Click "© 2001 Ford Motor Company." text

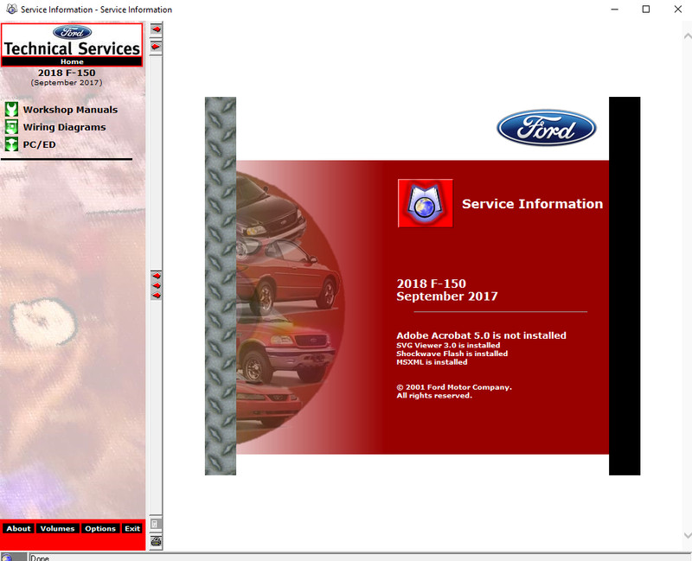pos(454,387)
